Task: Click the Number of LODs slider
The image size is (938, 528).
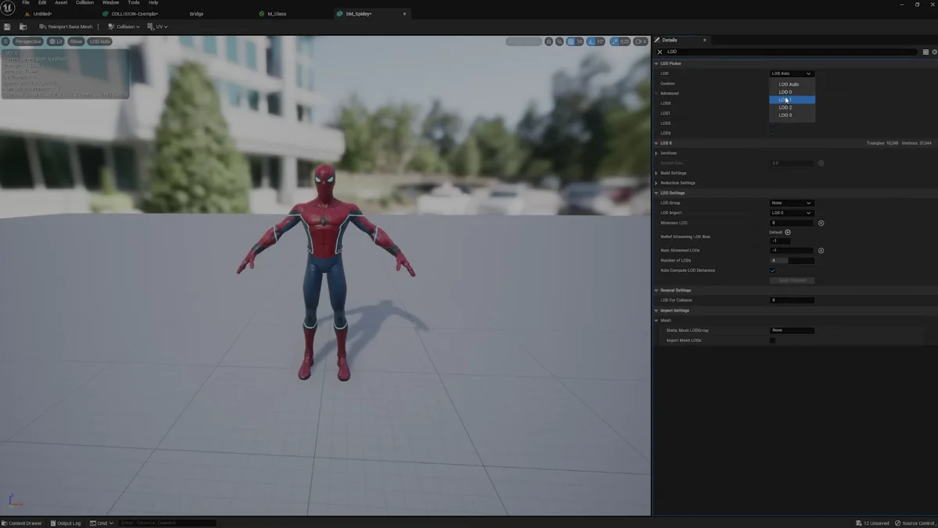Action: point(792,261)
